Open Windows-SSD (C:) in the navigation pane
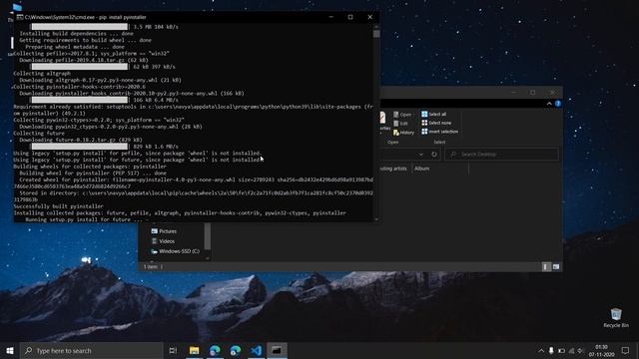The height and width of the screenshot is (359, 639). click(176, 251)
